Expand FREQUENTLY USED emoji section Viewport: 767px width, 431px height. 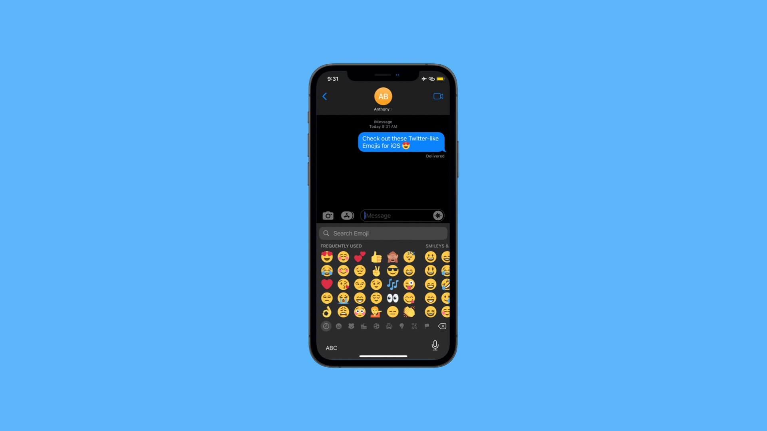point(342,246)
